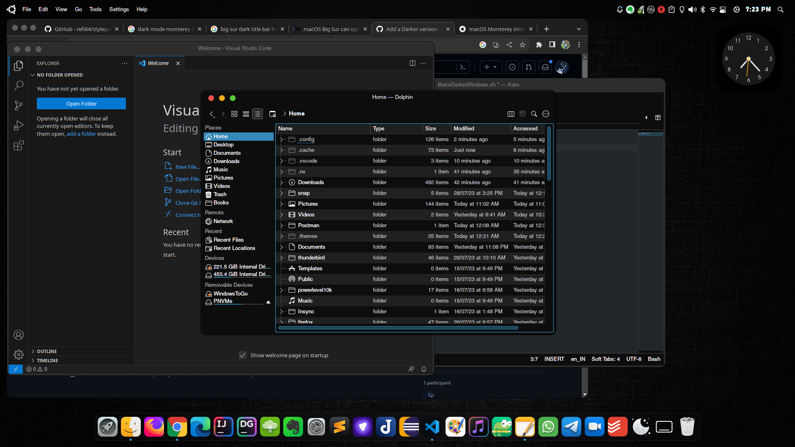This screenshot has width=795, height=447.
Task: Collapse the NO FOLDER OPENED section
Action: pos(33,75)
